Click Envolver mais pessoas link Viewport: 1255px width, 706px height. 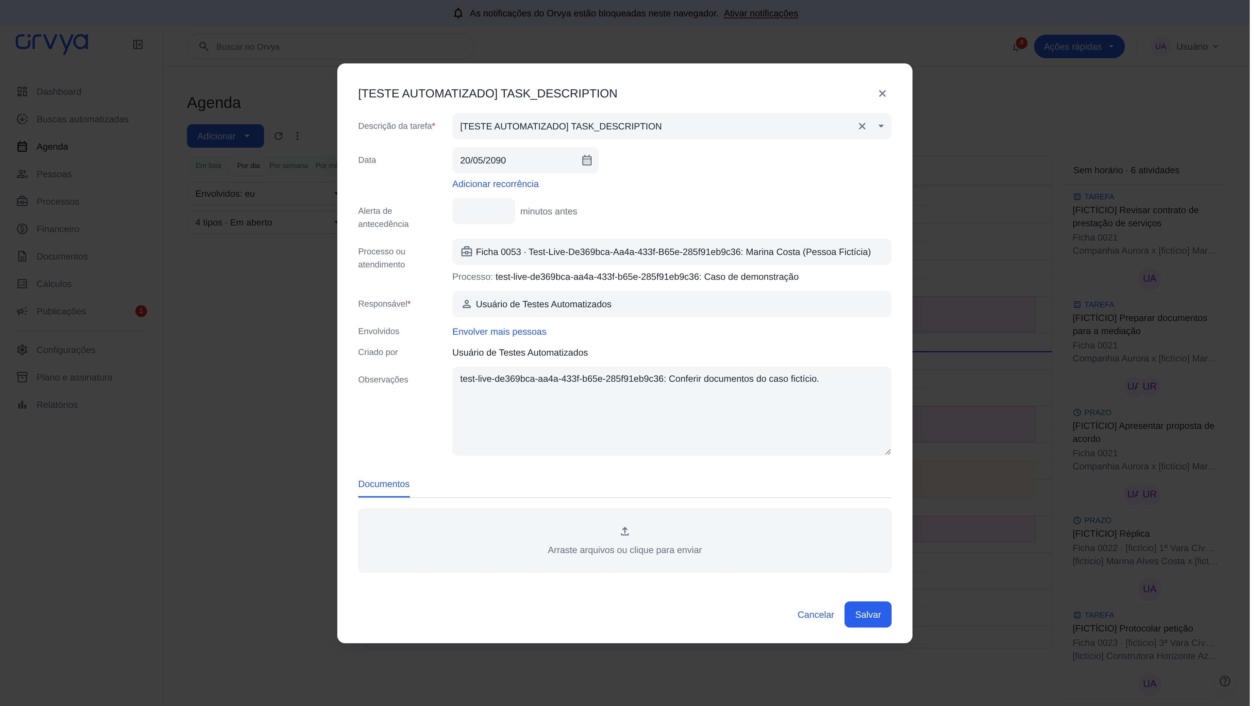tap(499, 331)
